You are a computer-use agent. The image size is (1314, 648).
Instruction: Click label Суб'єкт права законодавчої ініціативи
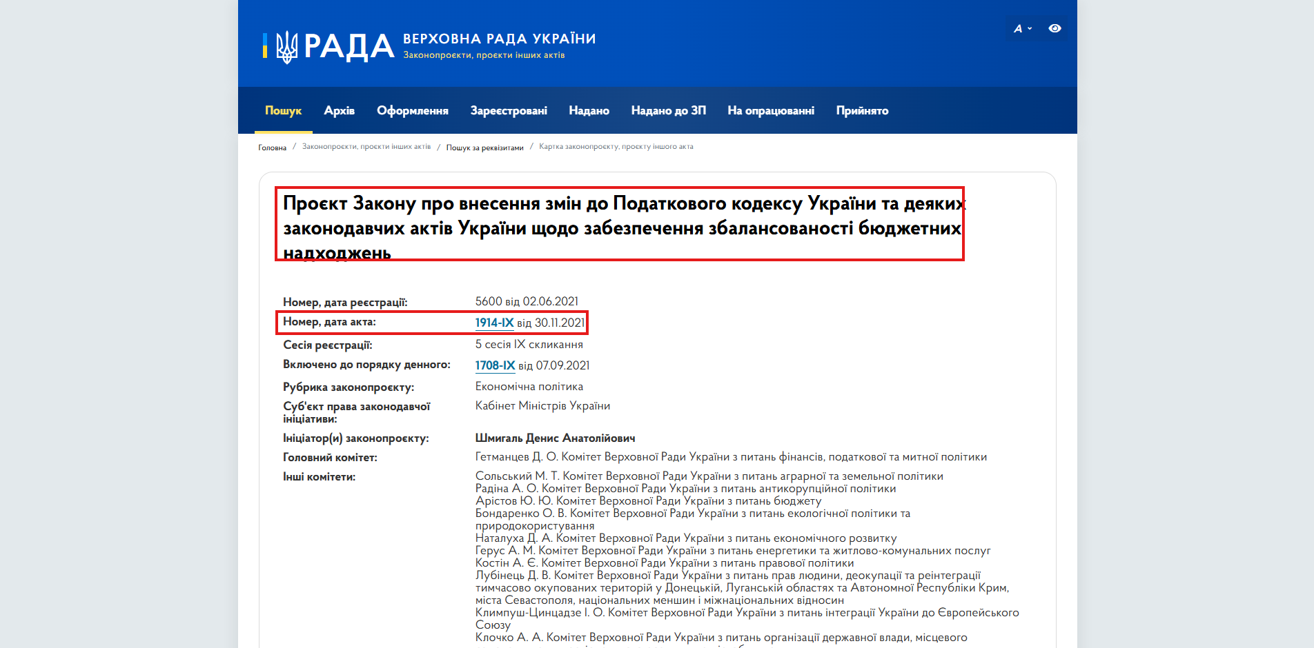pos(357,412)
